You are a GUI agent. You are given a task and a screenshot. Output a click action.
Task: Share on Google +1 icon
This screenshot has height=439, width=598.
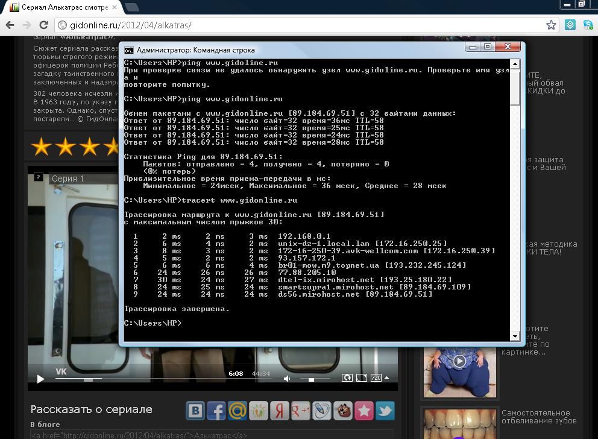(301, 411)
